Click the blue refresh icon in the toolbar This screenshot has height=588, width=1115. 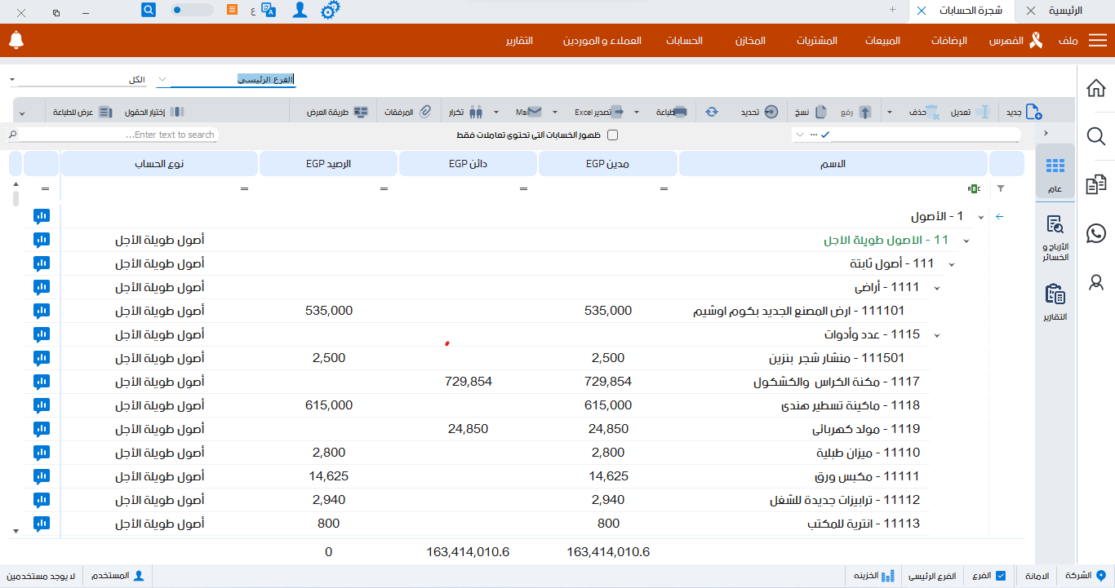[711, 111]
